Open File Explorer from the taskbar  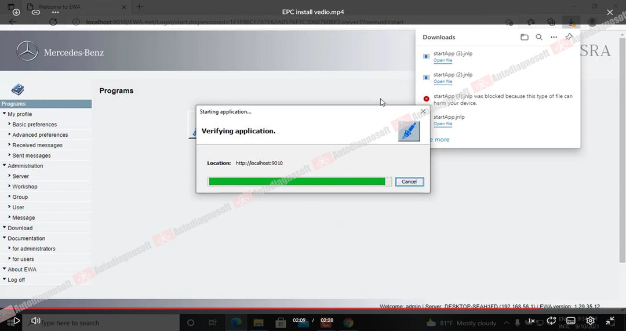click(259, 323)
